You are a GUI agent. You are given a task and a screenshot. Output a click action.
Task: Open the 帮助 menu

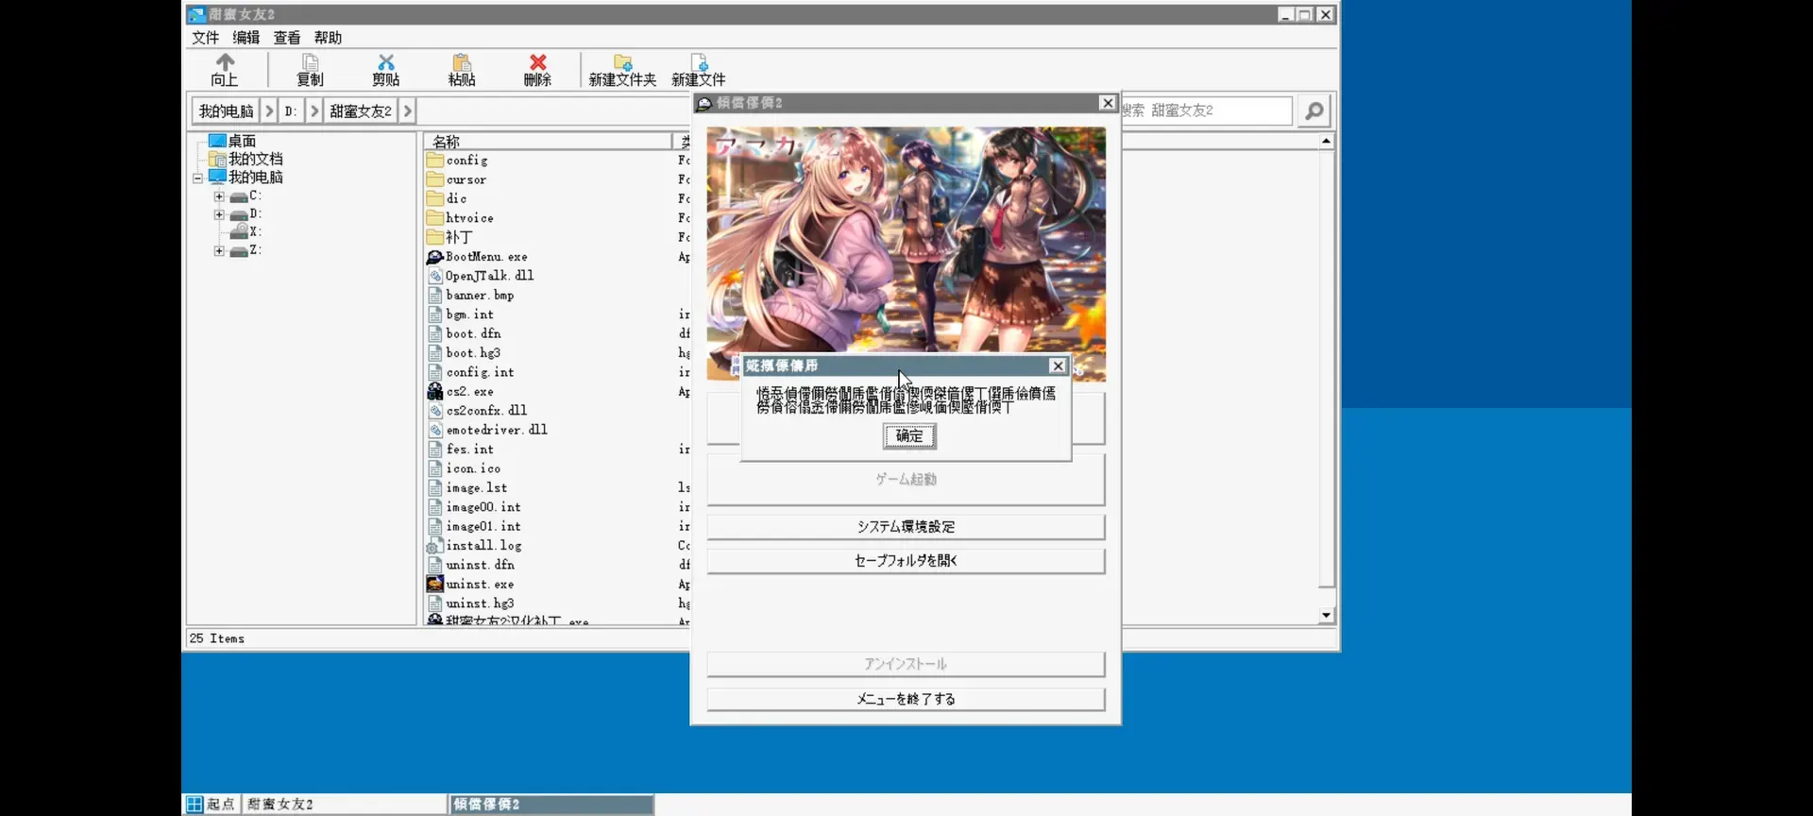328,38
